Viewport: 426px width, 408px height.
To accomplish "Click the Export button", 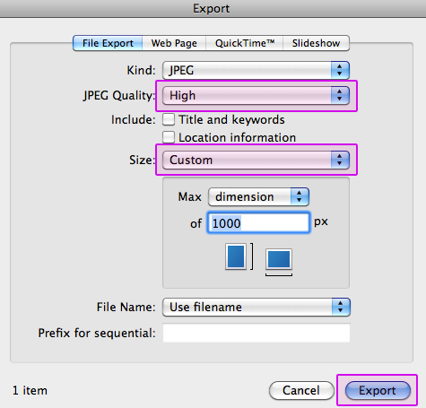I will (378, 390).
